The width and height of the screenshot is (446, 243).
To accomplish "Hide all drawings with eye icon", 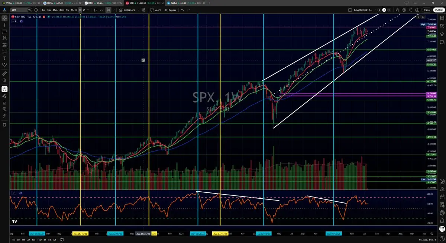I will click(4, 109).
